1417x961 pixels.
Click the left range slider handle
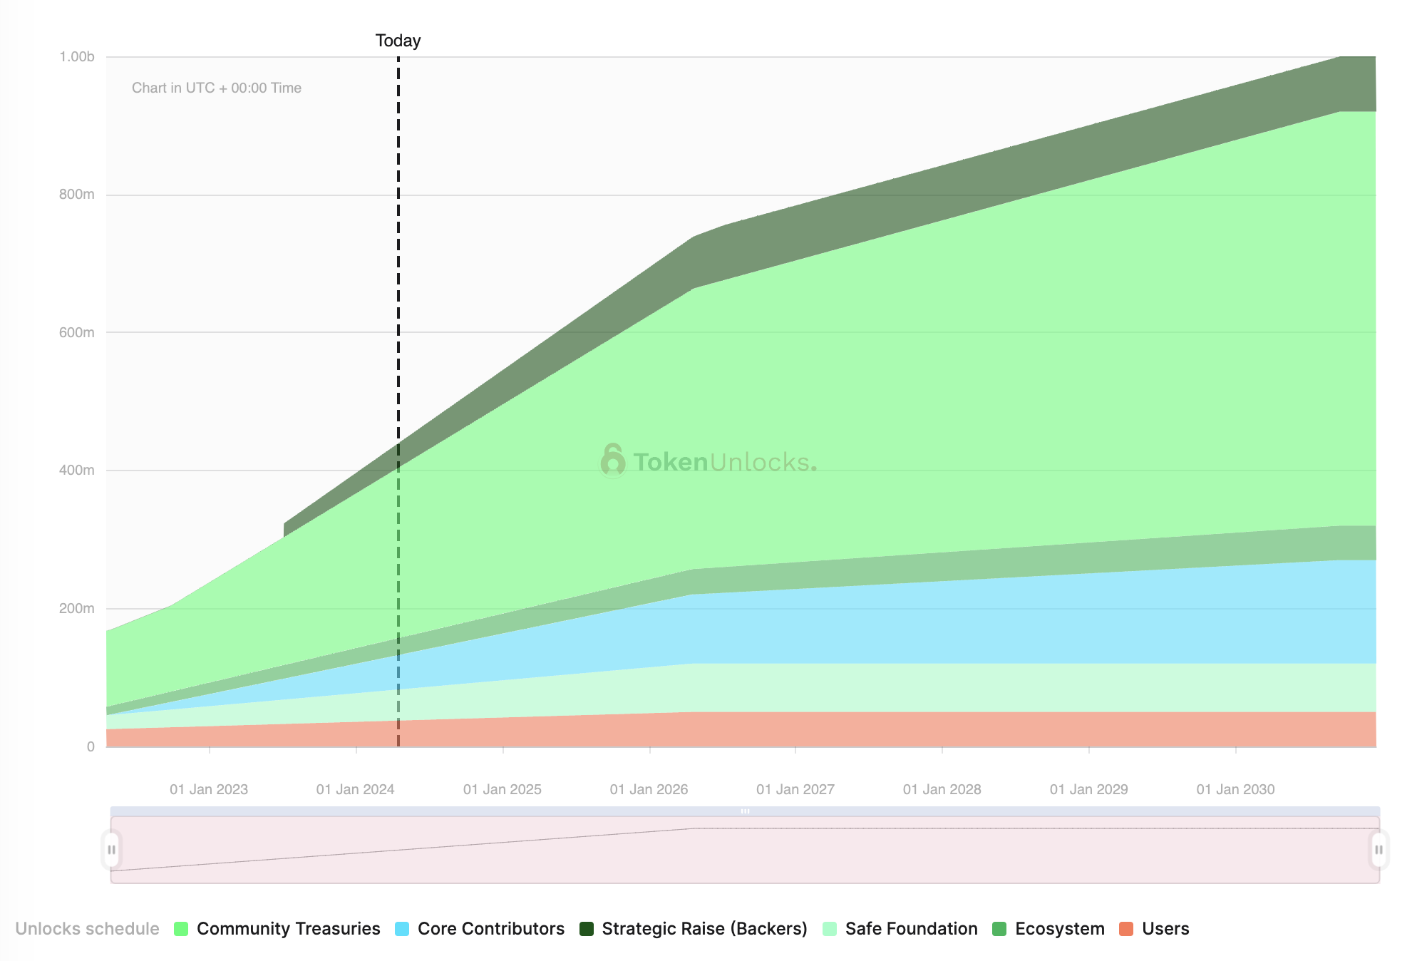pyautogui.click(x=111, y=850)
